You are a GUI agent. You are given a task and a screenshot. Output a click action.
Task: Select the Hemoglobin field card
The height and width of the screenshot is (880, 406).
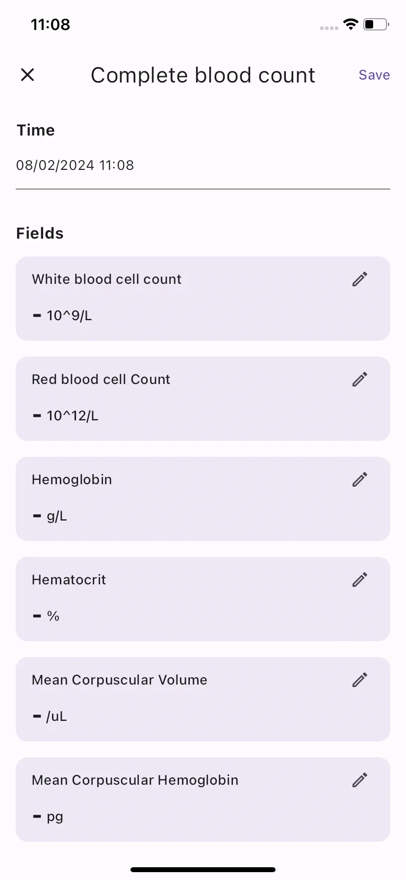coord(203,499)
